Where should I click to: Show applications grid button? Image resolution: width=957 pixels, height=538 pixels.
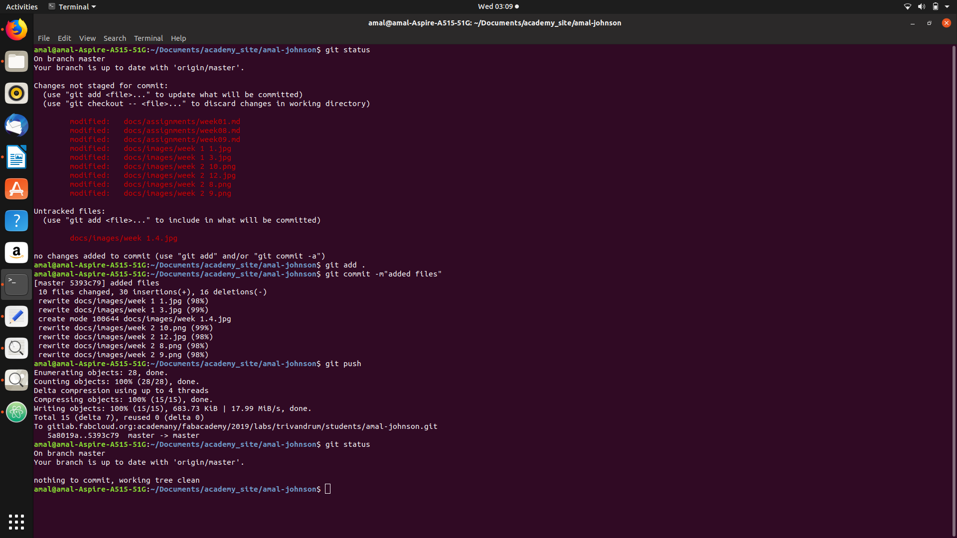16,522
